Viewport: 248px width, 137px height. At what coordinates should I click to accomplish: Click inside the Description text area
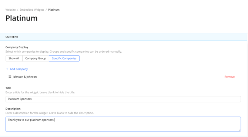point(123,124)
